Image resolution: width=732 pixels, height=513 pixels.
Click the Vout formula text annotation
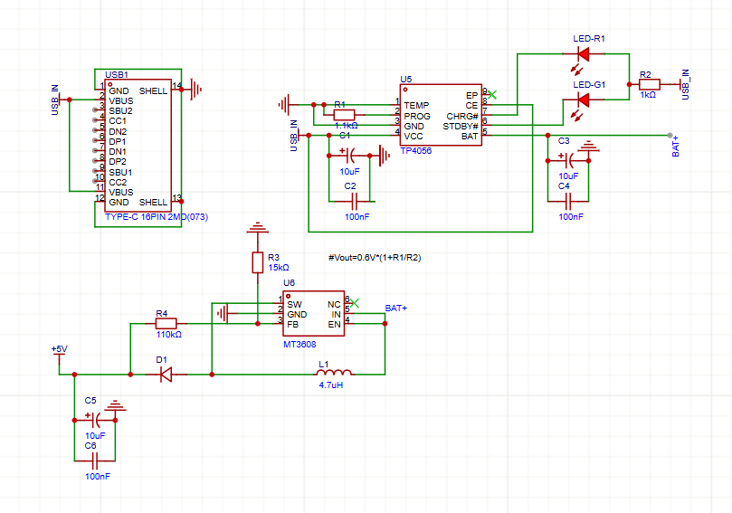click(x=375, y=258)
